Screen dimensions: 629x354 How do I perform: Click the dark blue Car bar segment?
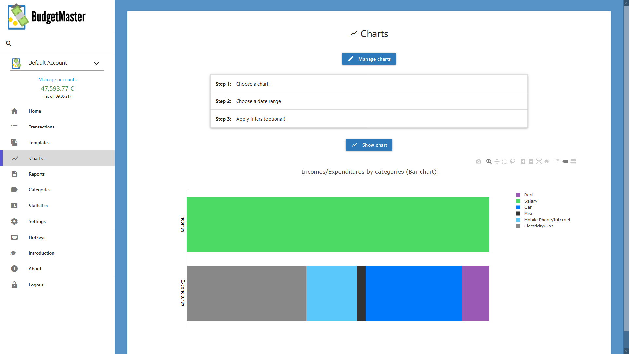pyautogui.click(x=413, y=293)
